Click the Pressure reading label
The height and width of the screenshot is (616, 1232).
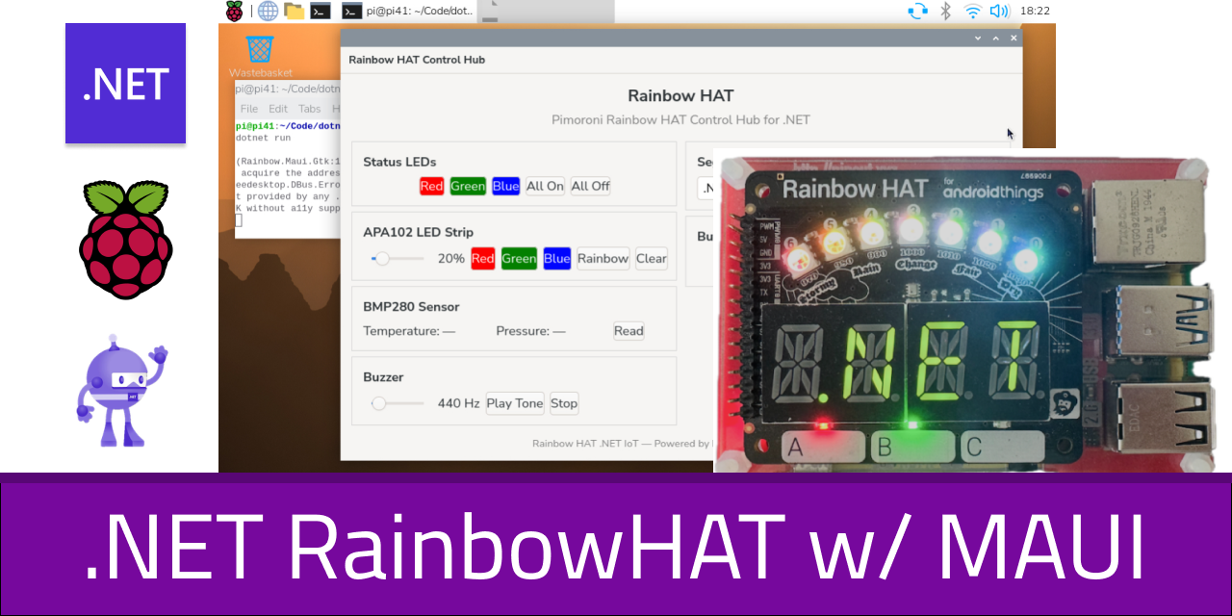530,331
